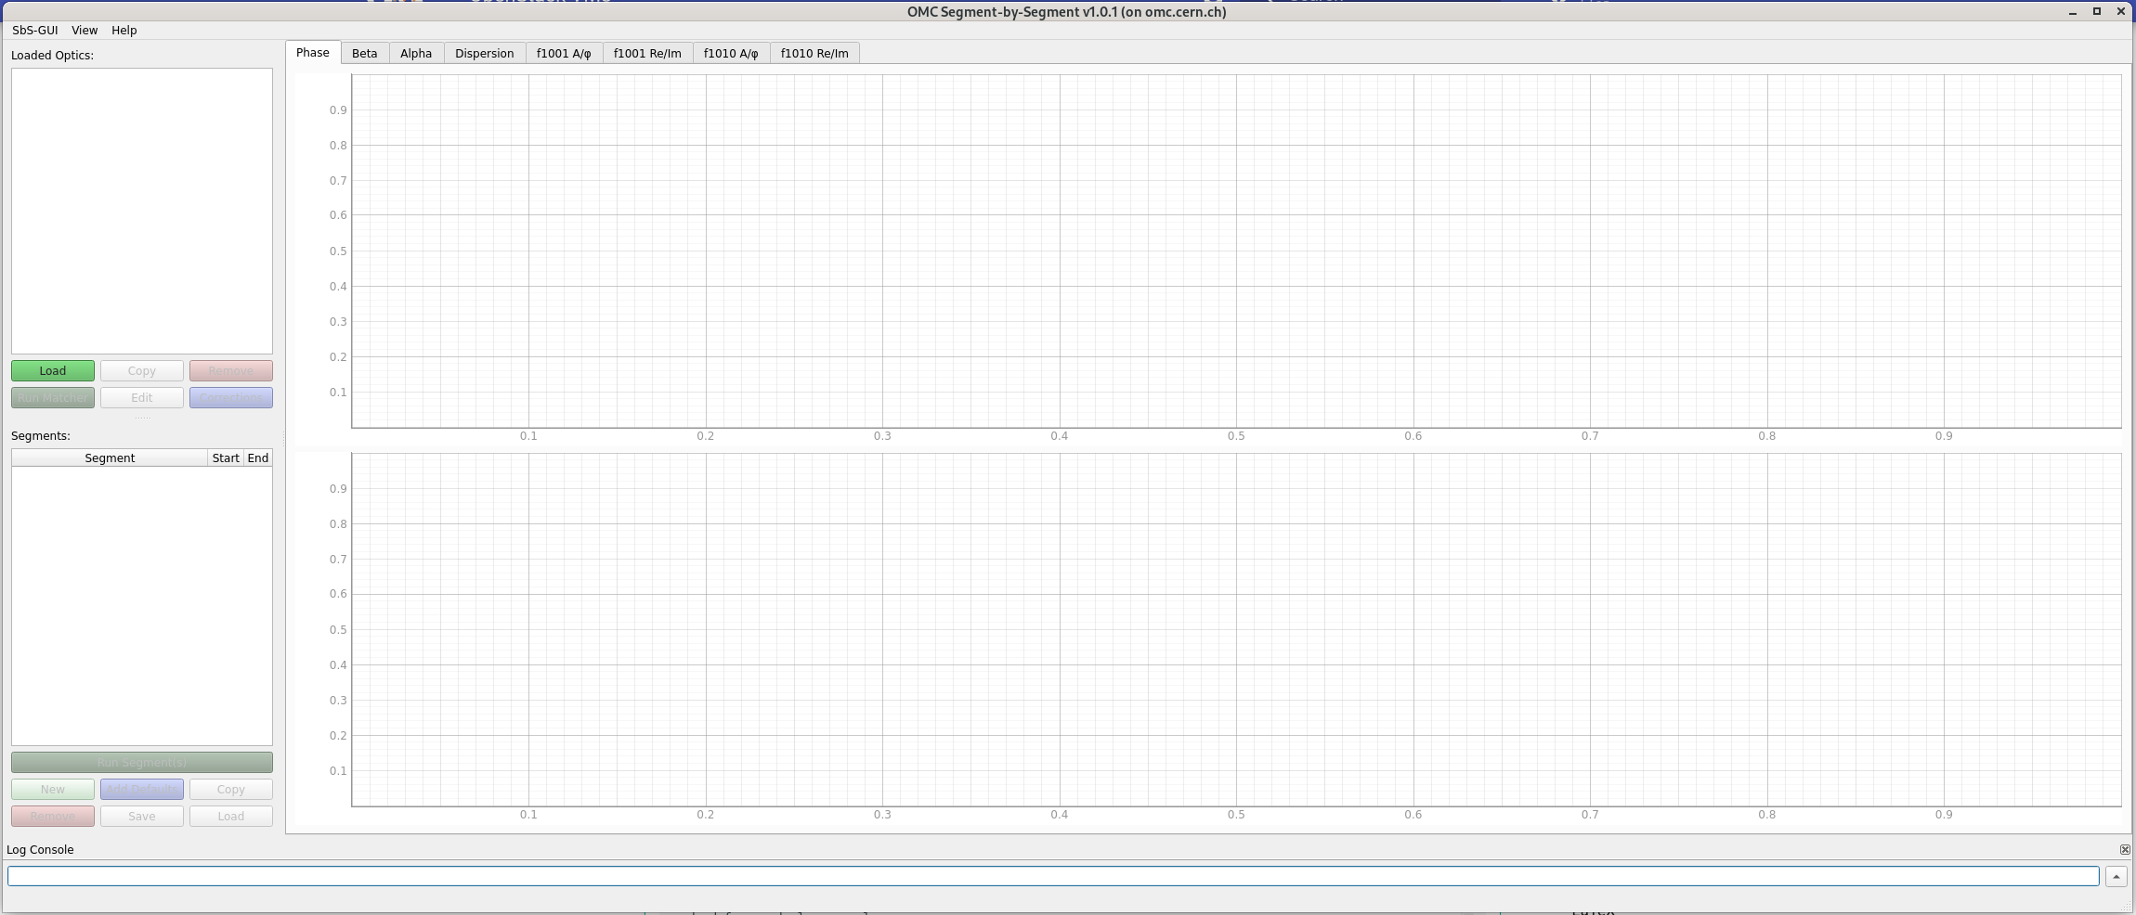
Task: Click the Run Segment(s) button
Action: click(142, 762)
